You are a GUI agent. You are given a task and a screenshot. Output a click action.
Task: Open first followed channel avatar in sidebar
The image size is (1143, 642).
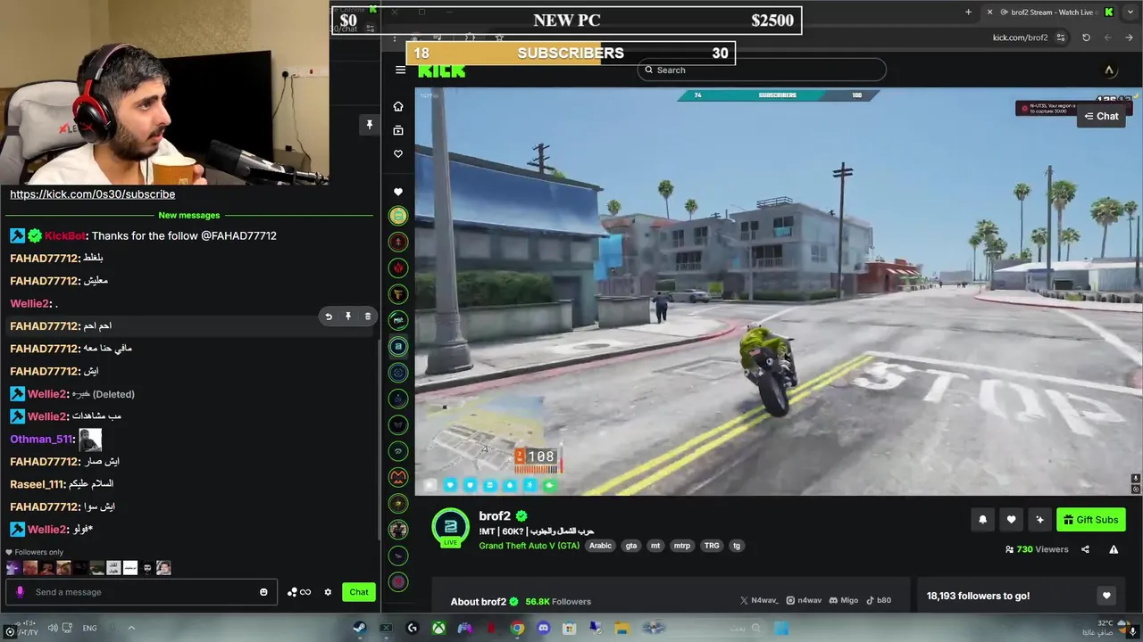tap(398, 216)
